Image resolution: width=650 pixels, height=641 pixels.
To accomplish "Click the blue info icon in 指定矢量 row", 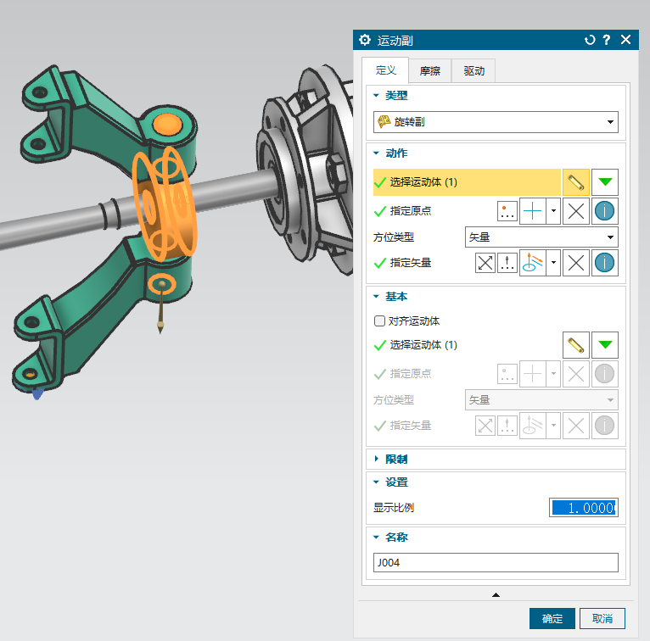I will (x=604, y=263).
